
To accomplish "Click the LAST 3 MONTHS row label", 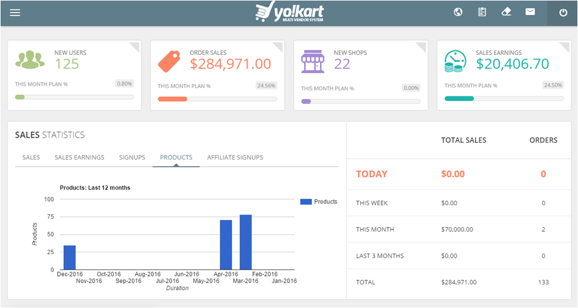I will [380, 256].
